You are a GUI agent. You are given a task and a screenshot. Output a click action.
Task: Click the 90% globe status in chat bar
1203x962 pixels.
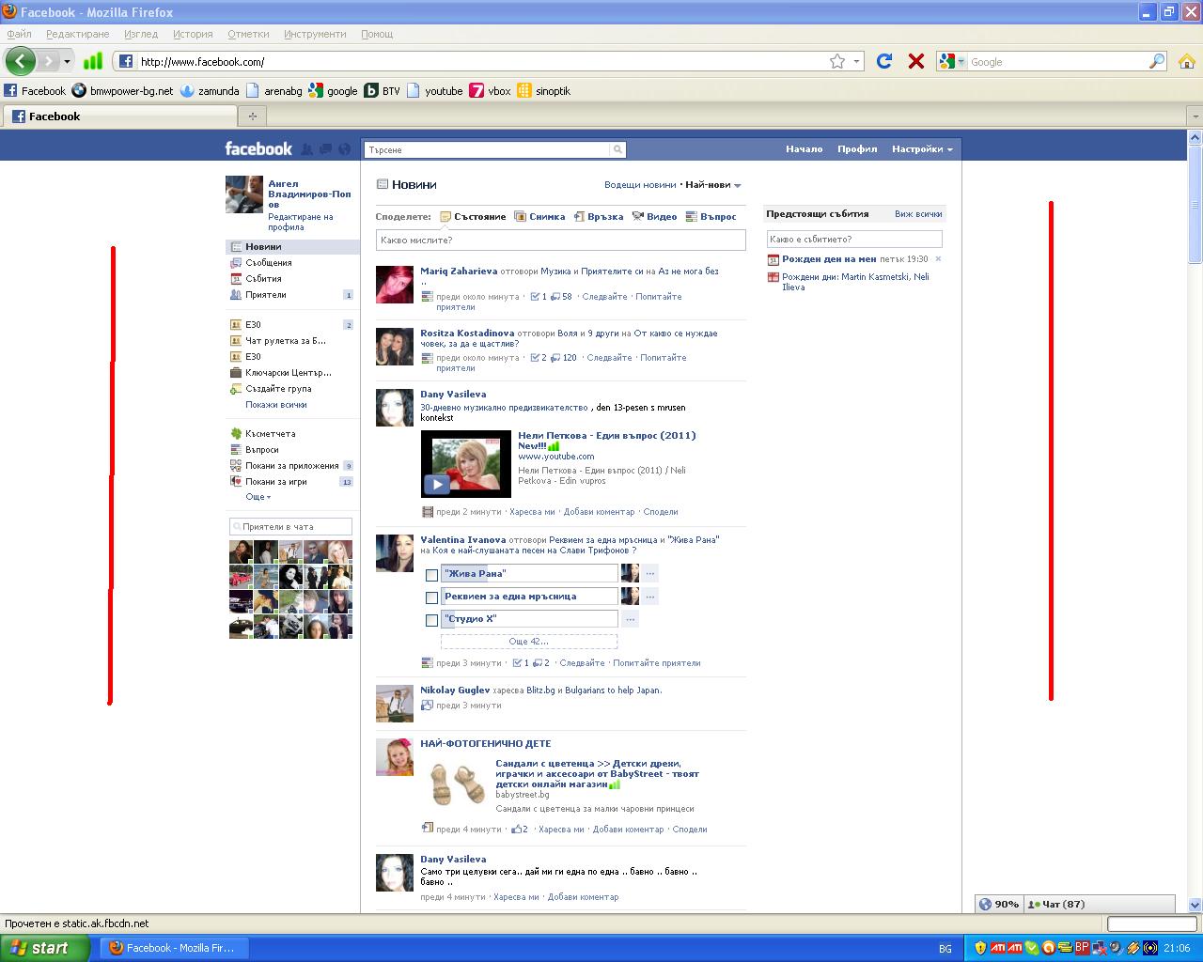point(998,904)
